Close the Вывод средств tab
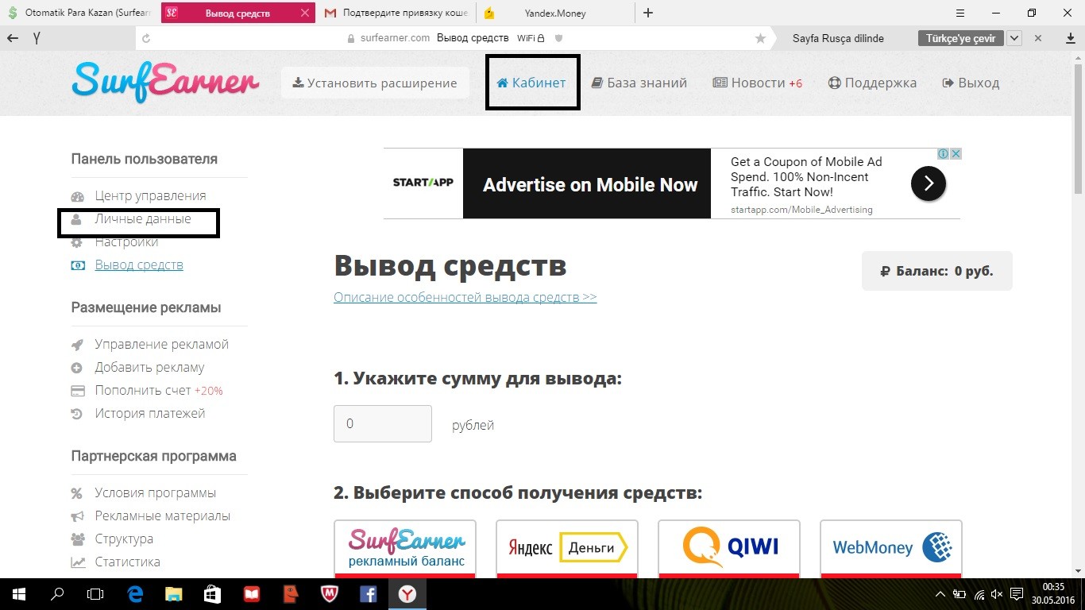 pos(306,13)
